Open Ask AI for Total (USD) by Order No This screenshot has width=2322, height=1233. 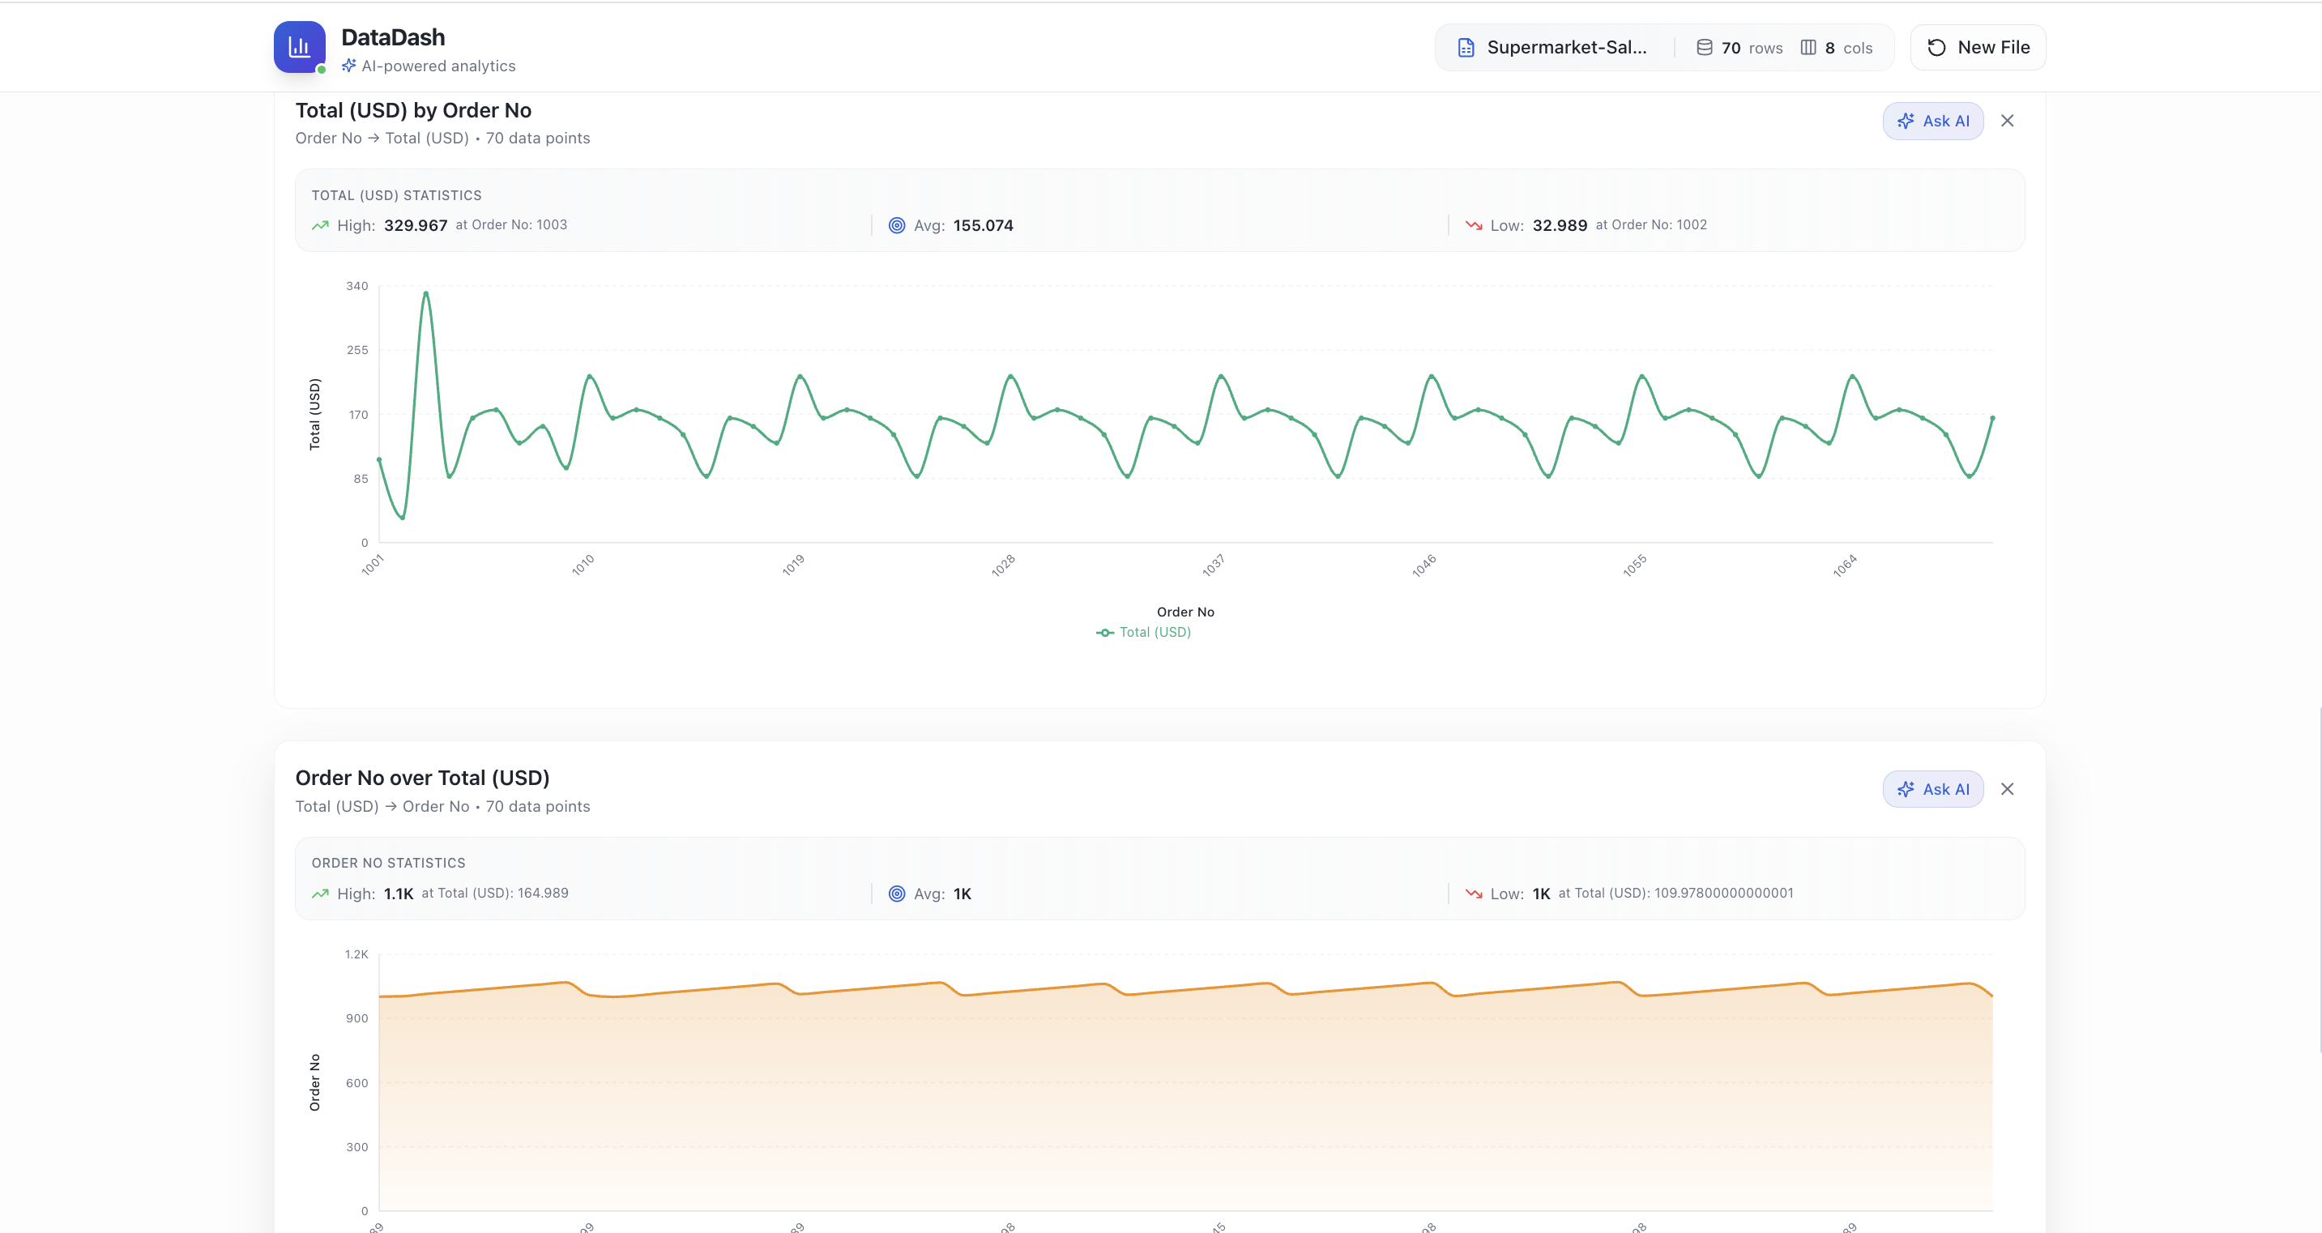pos(1932,120)
